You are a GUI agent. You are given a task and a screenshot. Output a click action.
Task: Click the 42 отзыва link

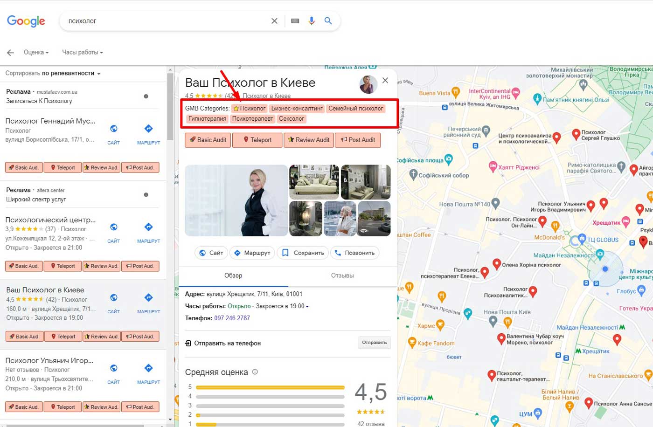pyautogui.click(x=371, y=424)
